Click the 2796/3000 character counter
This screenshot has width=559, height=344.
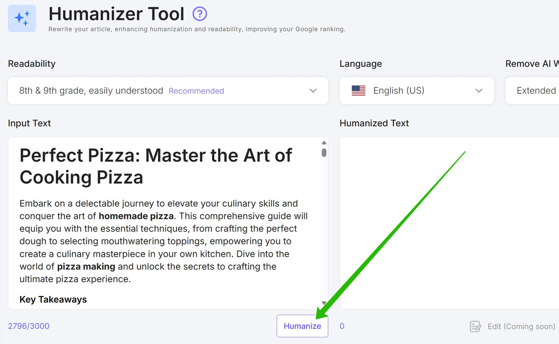28,326
